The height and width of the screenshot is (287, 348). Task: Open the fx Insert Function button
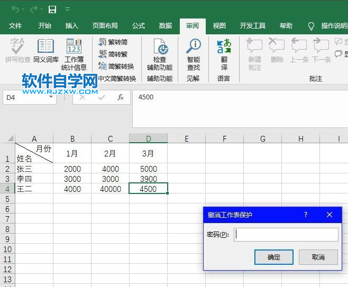pyautogui.click(x=121, y=97)
